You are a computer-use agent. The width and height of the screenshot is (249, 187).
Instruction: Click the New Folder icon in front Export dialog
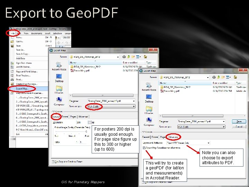(x=223, y=77)
